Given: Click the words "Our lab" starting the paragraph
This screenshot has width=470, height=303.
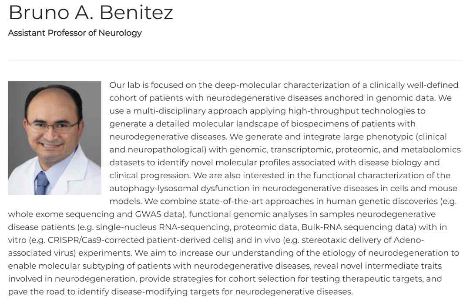Looking at the screenshot, I should pyautogui.click(x=123, y=85).
